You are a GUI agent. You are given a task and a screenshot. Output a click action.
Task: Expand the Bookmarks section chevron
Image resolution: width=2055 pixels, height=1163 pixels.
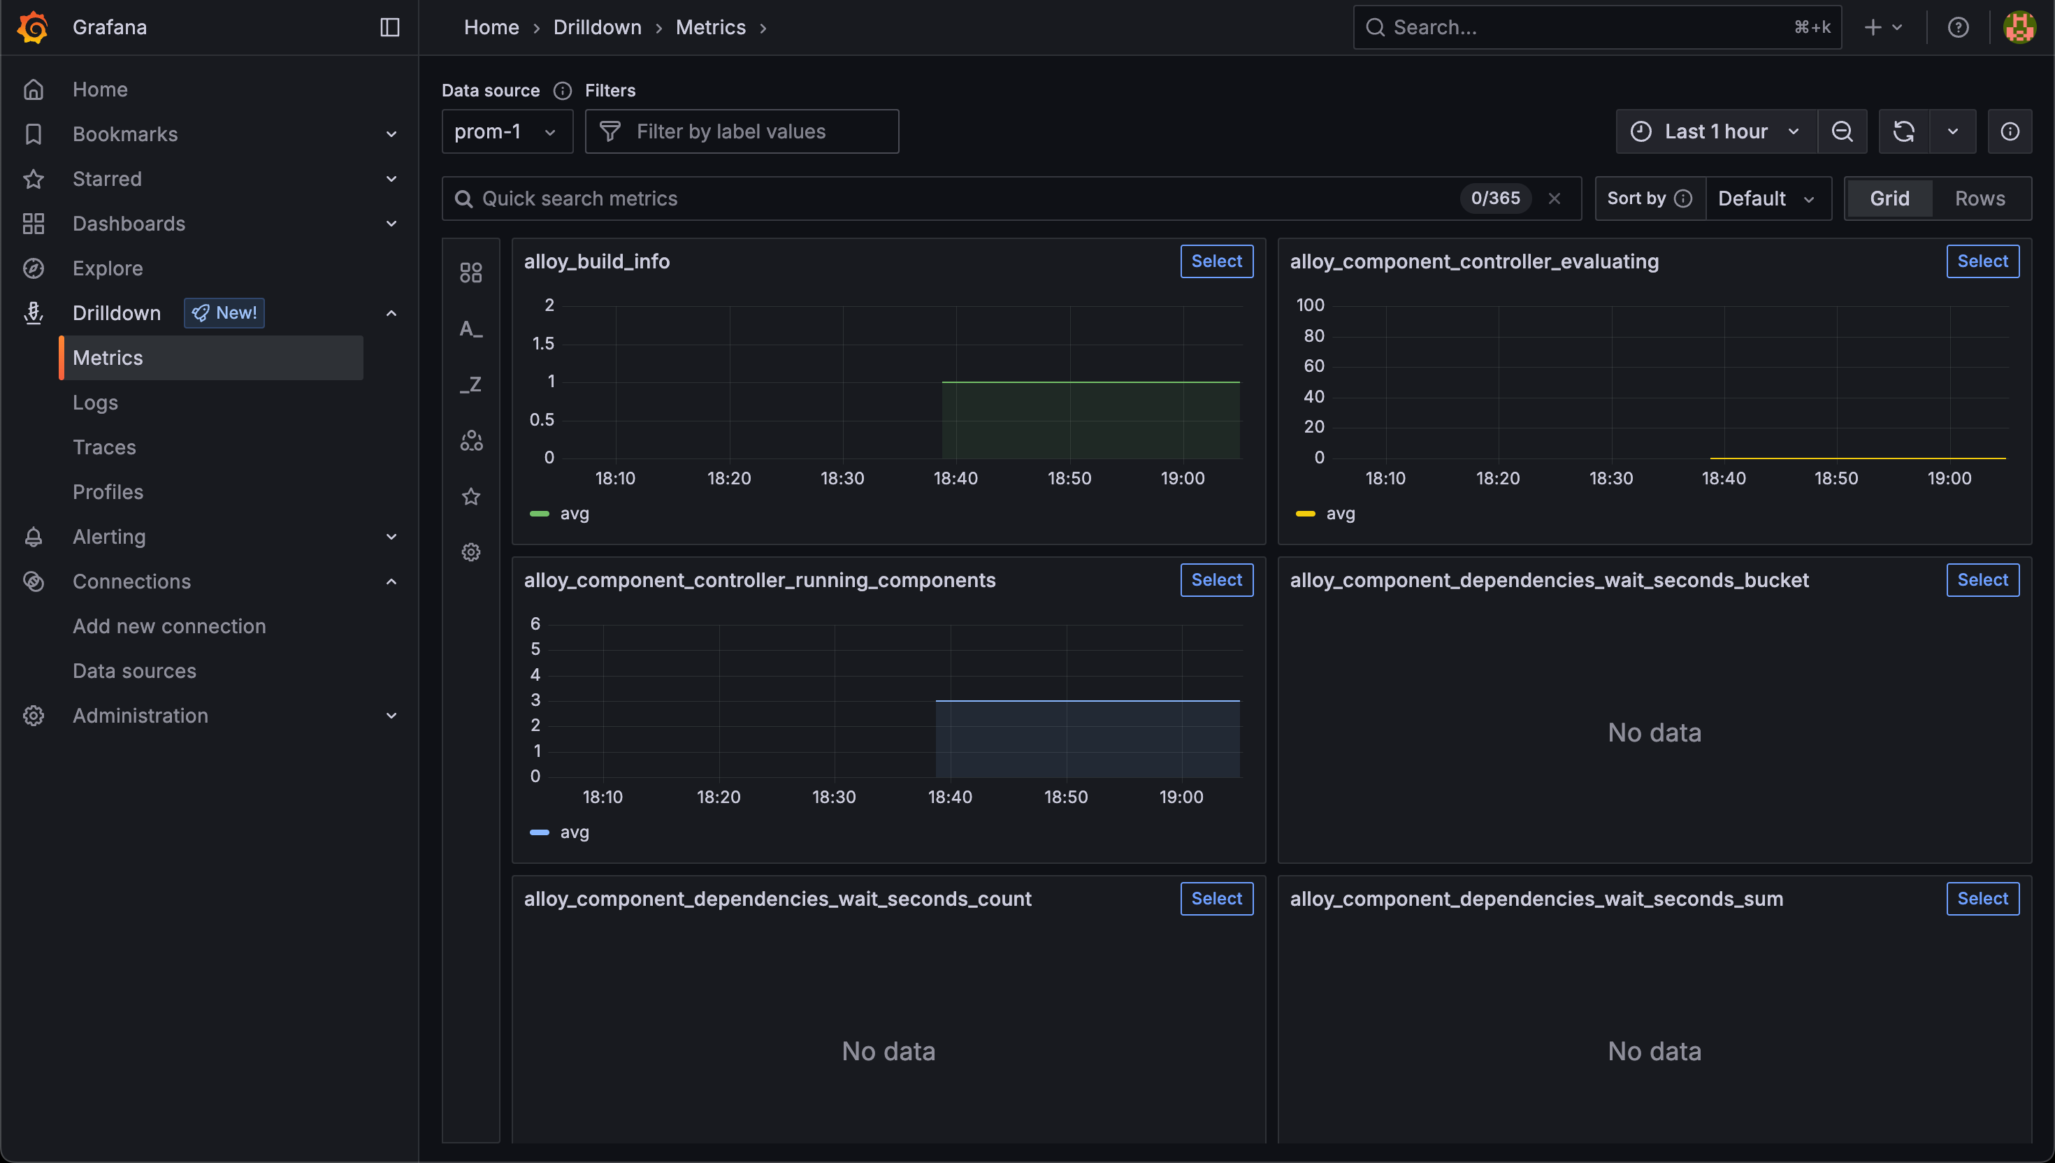click(391, 134)
